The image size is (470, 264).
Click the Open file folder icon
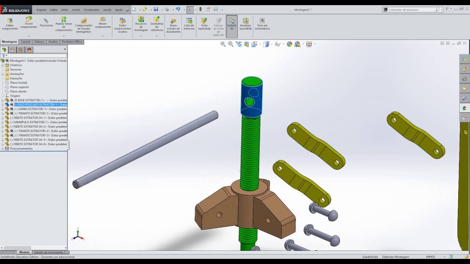tap(145, 9)
